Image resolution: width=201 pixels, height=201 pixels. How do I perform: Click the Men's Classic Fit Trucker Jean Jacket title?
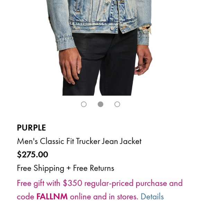79,141
